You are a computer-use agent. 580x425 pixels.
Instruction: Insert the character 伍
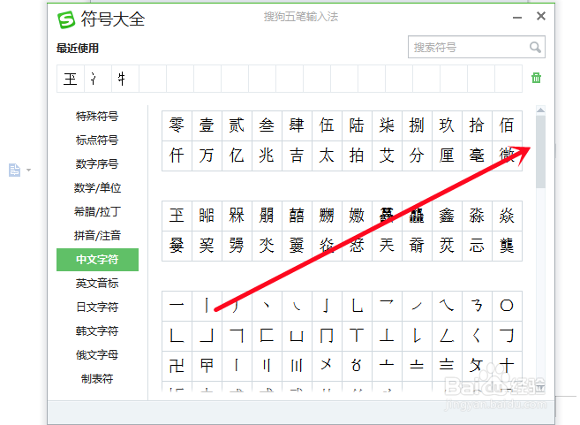[327, 125]
